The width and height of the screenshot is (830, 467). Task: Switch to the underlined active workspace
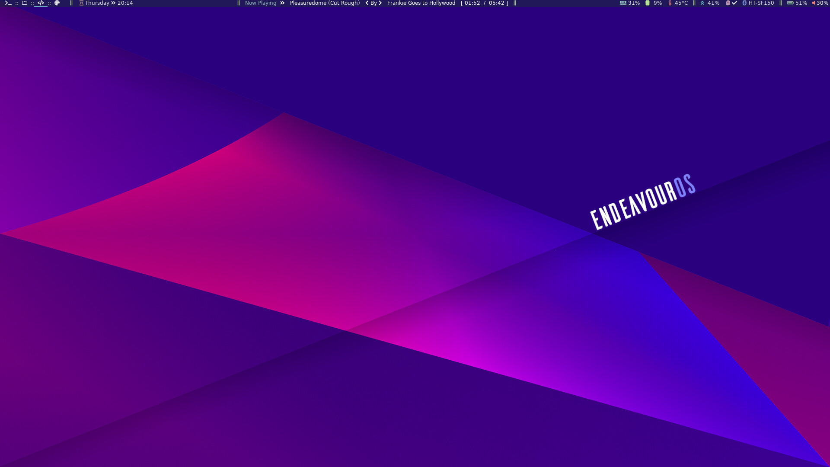click(x=40, y=3)
